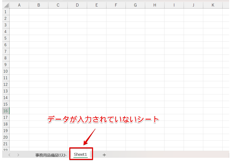230x161 pixels.
Task: Select cell J20 in the grid
Action: point(193,137)
